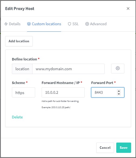Go to the Advanced tab label
Image resolution: width=136 pixels, height=158 pixels.
click(x=98, y=24)
